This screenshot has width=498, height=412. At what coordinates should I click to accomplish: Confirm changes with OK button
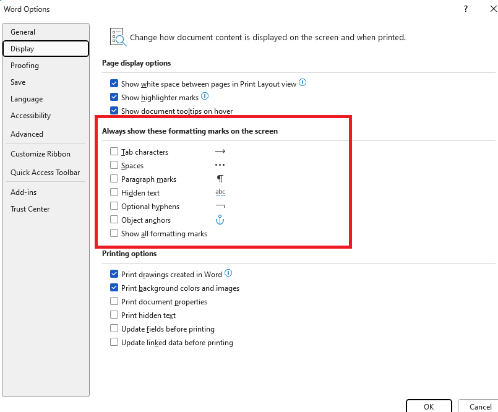pyautogui.click(x=429, y=406)
